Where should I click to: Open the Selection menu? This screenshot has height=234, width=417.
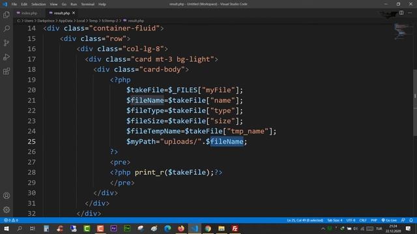coord(38,4)
